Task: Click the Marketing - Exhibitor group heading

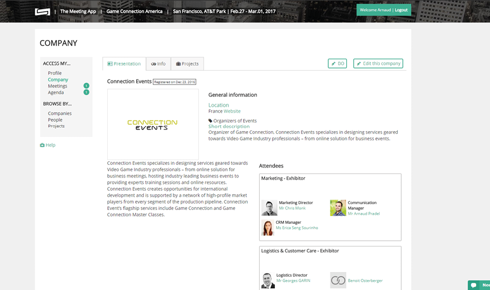Action: click(x=283, y=179)
